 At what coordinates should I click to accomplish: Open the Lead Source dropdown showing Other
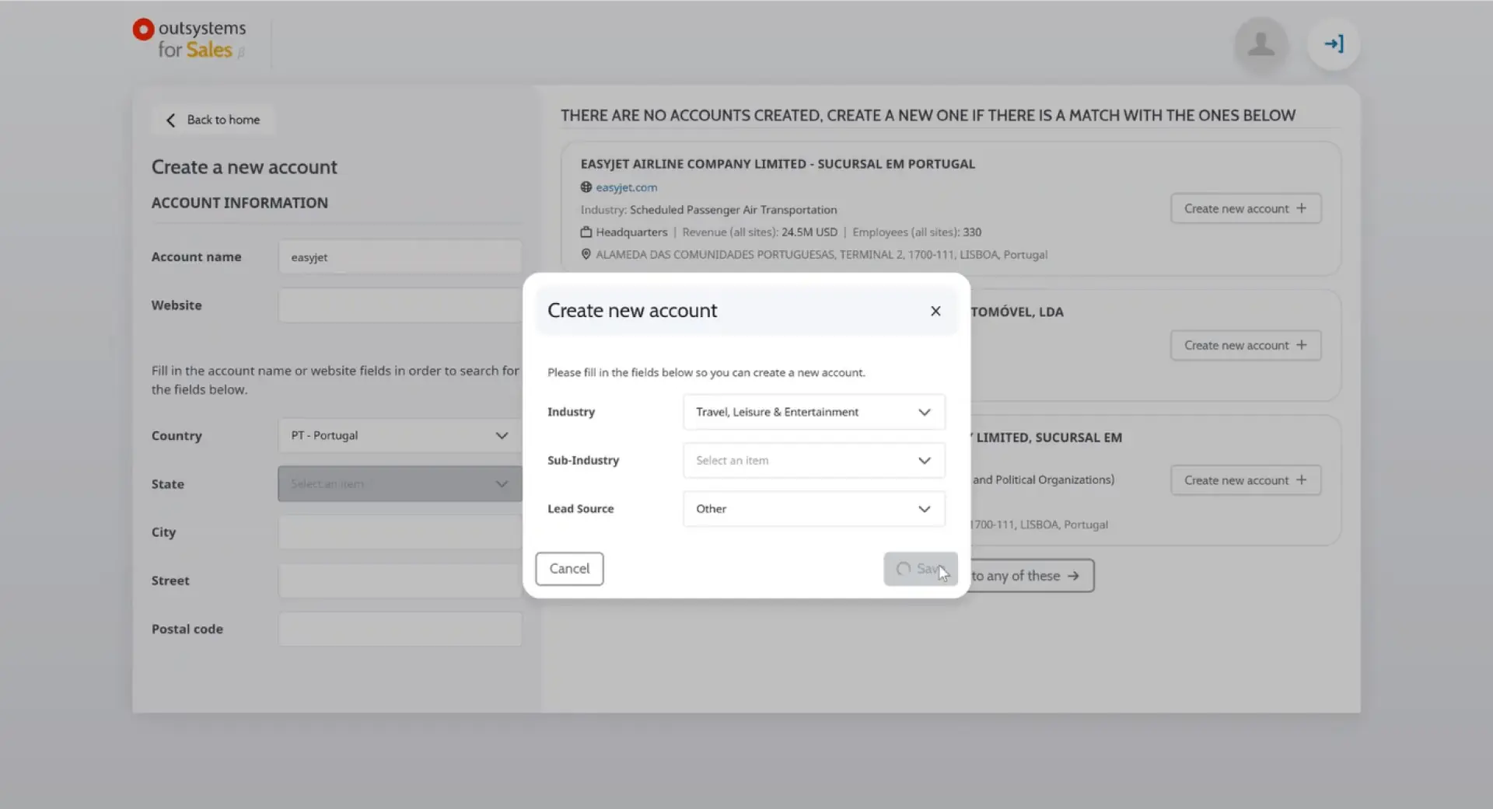pos(813,508)
